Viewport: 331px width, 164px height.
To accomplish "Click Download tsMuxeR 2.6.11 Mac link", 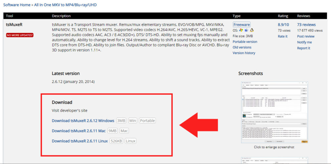I will point(79,131).
